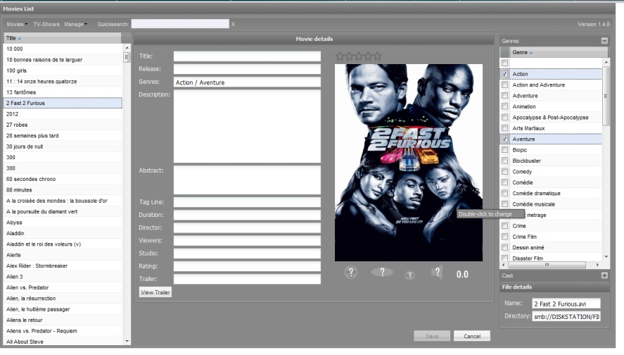624x355 pixels.
Task: Click the Title input field
Action: pos(247,56)
